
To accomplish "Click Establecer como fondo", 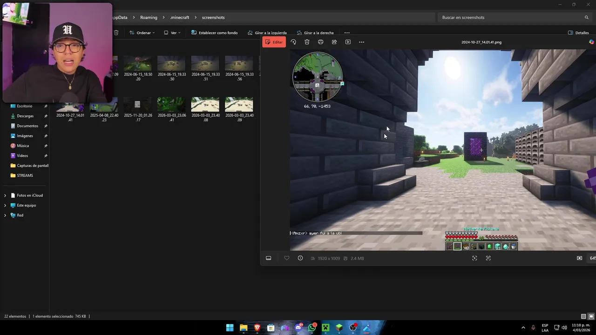I will click(x=214, y=33).
